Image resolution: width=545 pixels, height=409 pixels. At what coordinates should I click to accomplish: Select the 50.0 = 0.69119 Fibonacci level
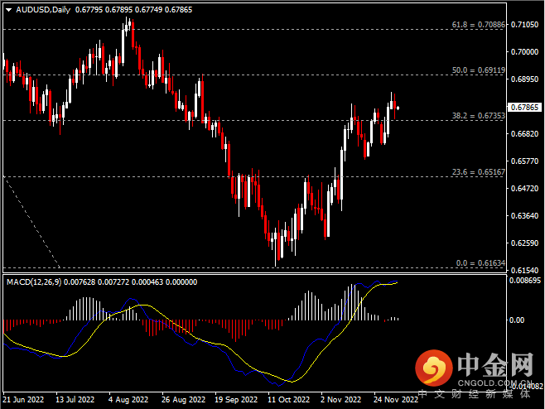(478, 71)
